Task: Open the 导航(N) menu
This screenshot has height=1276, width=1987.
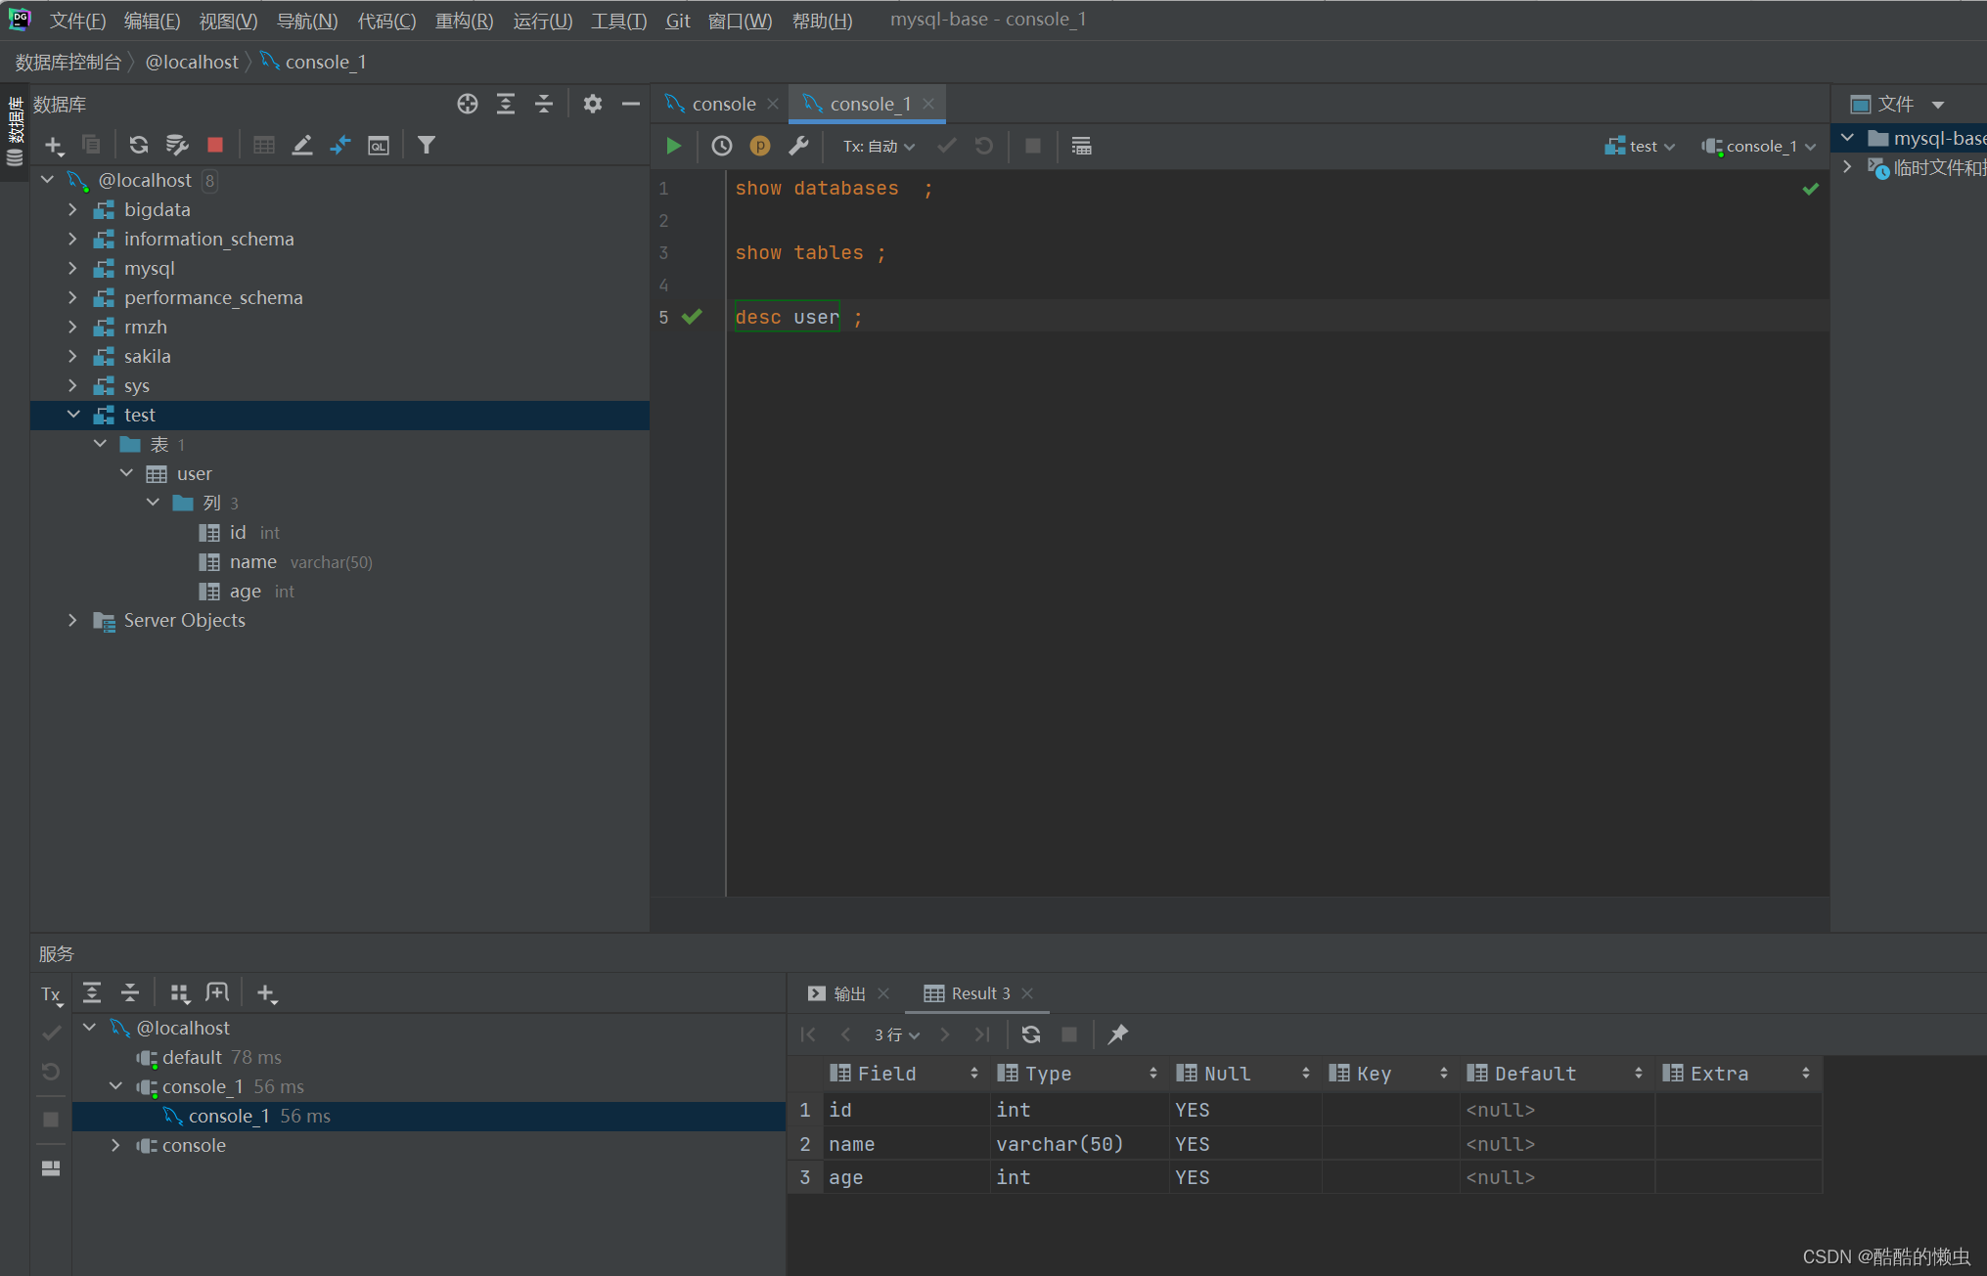Action: pos(306,21)
